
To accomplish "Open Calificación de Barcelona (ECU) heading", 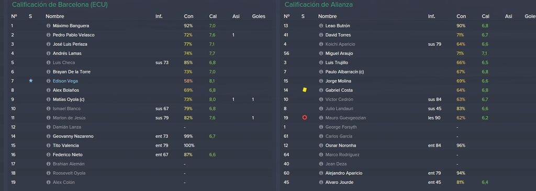I will [x=60, y=5].
